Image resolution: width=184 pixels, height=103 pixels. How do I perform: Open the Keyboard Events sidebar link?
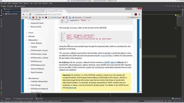click(37, 23)
